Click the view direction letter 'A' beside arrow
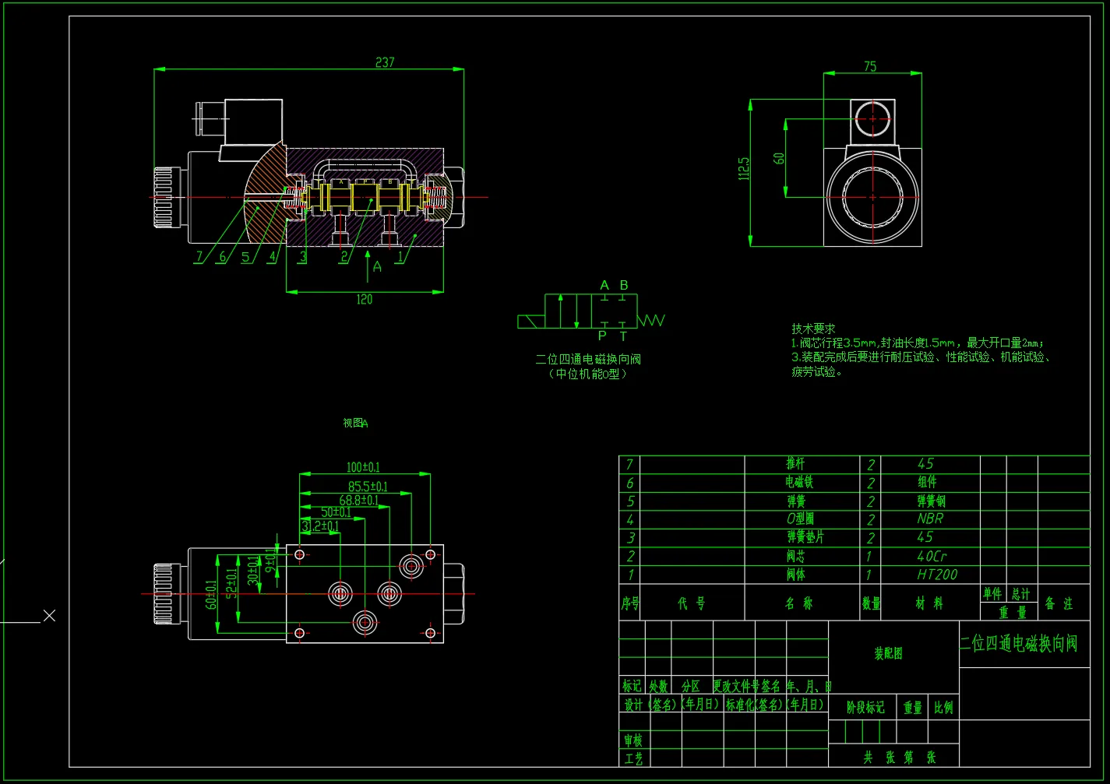The width and height of the screenshot is (1110, 784). (x=378, y=266)
